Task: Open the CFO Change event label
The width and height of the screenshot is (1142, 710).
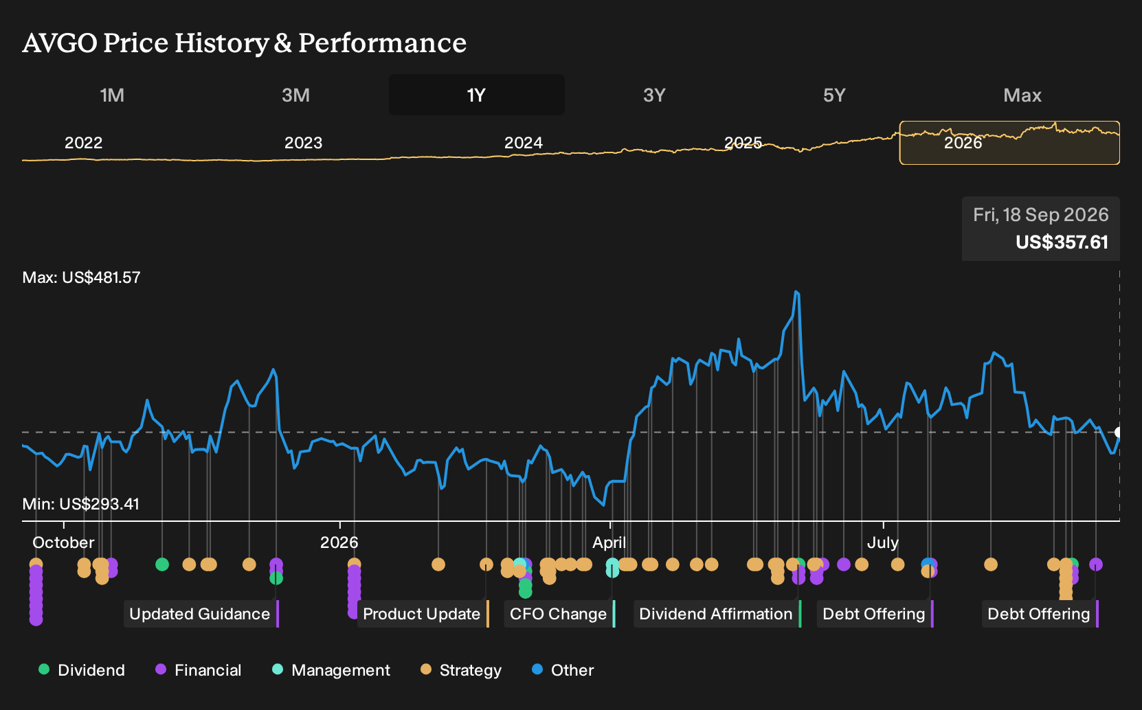Action: 559,614
